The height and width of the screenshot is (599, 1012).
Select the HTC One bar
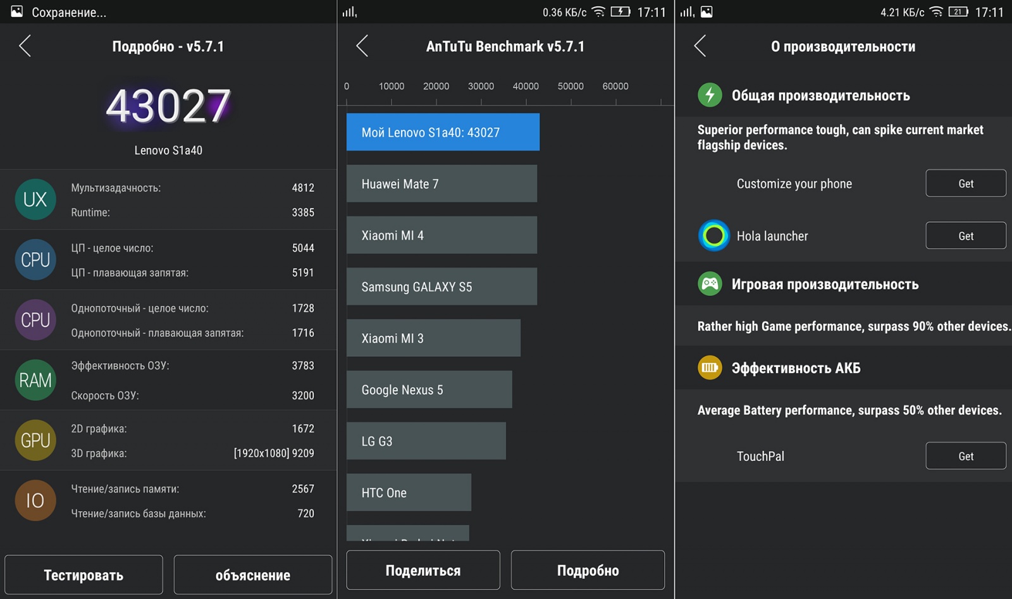coord(409,492)
